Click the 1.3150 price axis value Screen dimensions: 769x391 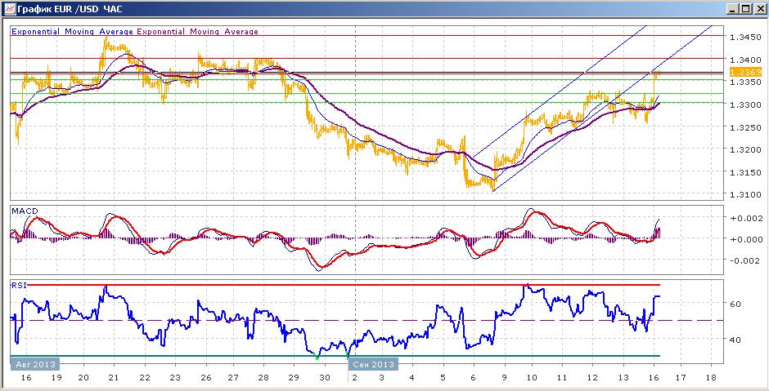click(x=745, y=173)
